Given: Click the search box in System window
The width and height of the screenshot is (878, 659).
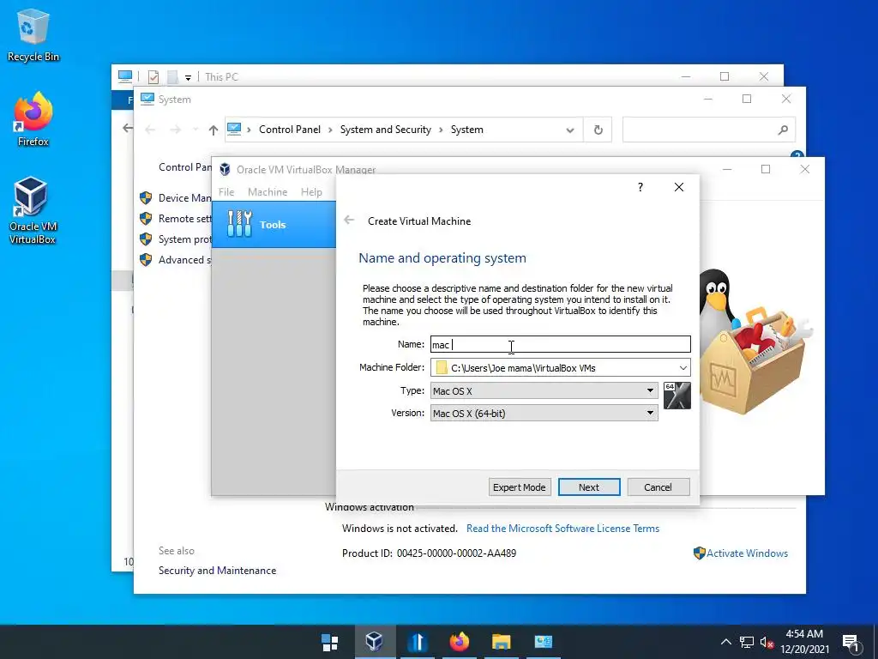Looking at the screenshot, I should (709, 130).
